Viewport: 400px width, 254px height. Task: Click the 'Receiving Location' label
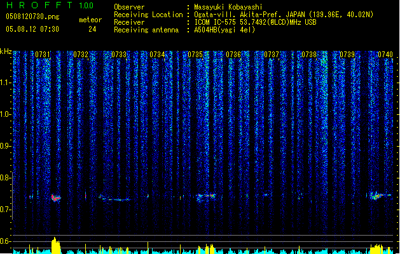click(x=148, y=15)
